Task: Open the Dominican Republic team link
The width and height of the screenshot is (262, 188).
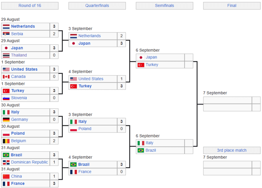Action: 29,163
